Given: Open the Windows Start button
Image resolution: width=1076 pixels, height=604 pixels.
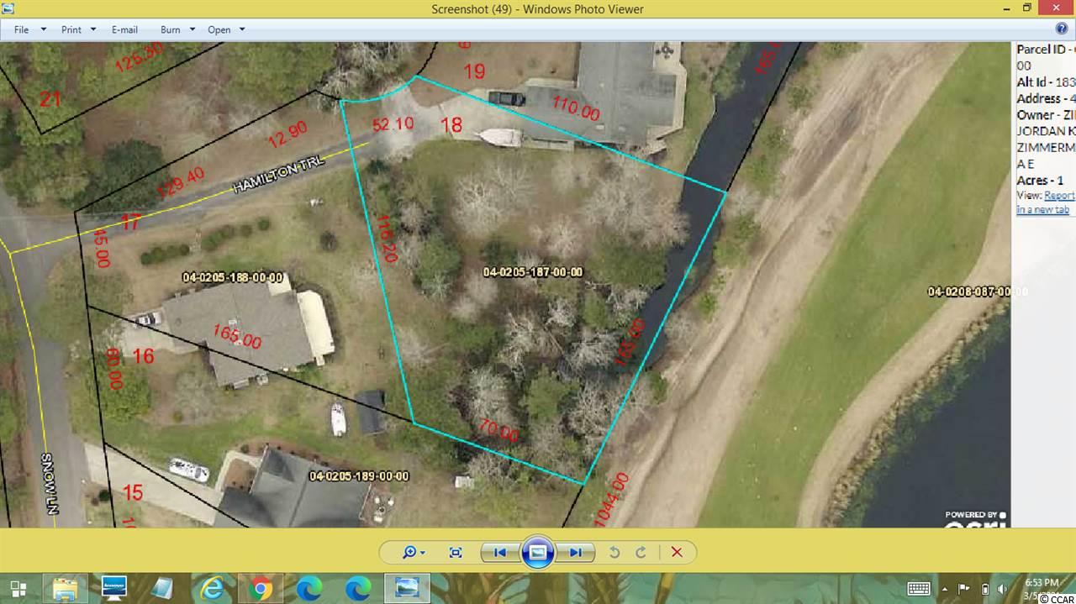Looking at the screenshot, I should coord(18,589).
